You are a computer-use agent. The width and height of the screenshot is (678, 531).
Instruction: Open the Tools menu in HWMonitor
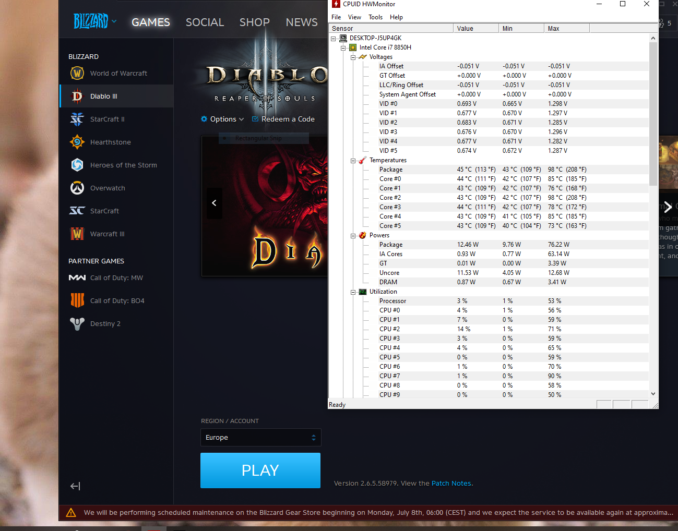tap(375, 17)
